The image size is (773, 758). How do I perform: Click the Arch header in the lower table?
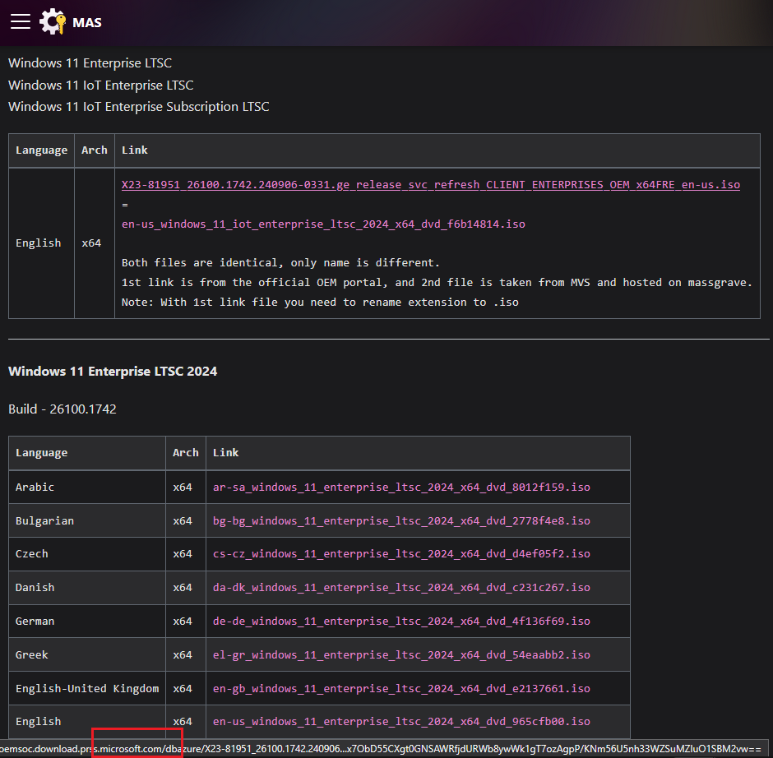(x=185, y=453)
